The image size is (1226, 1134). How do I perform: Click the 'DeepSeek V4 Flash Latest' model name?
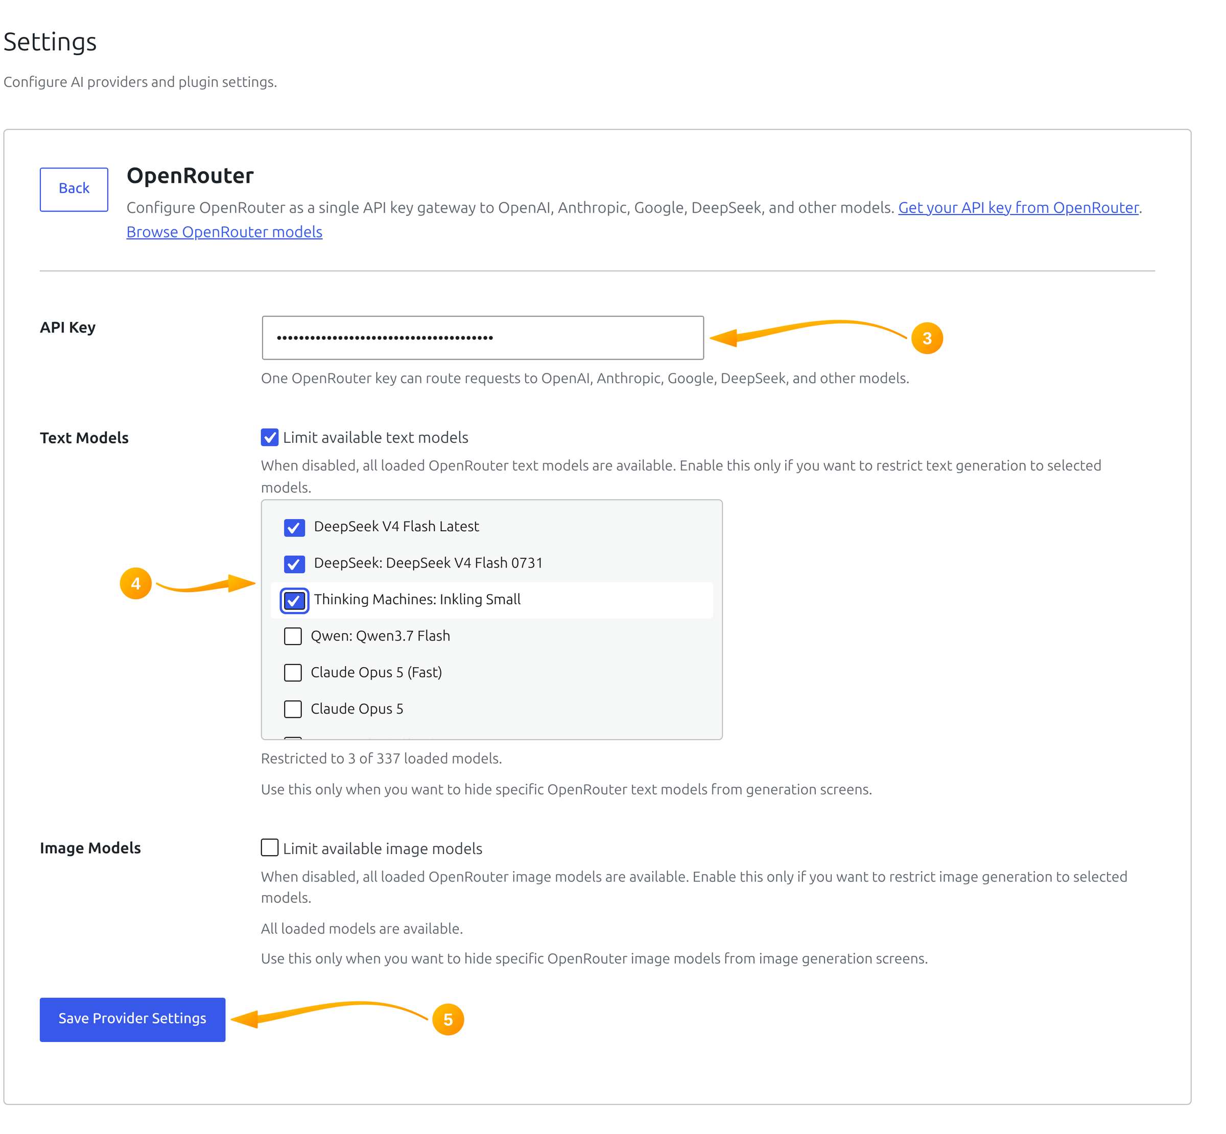click(396, 527)
